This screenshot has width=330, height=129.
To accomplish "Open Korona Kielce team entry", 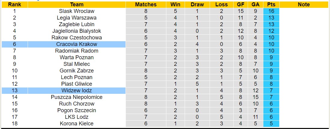I will pos(77,124).
